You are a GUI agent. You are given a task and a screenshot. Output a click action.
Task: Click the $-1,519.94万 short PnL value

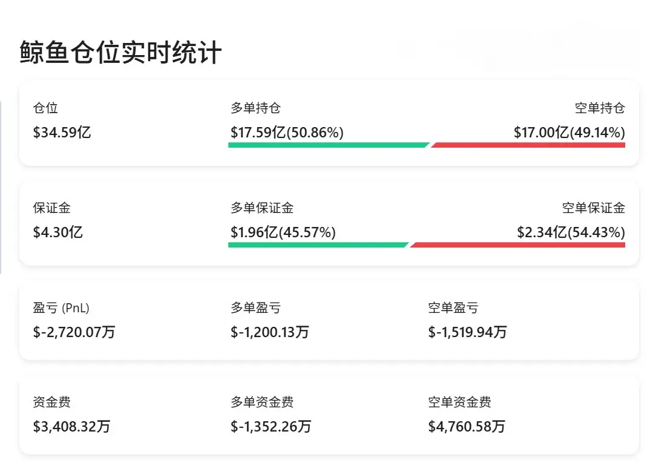(x=467, y=332)
